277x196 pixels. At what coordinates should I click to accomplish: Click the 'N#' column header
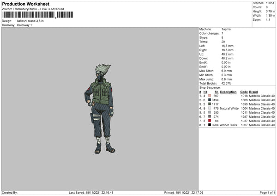click(205, 92)
